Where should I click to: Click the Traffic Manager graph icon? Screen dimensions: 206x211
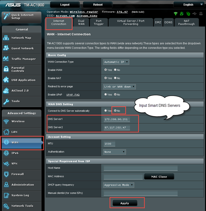coord(6,58)
